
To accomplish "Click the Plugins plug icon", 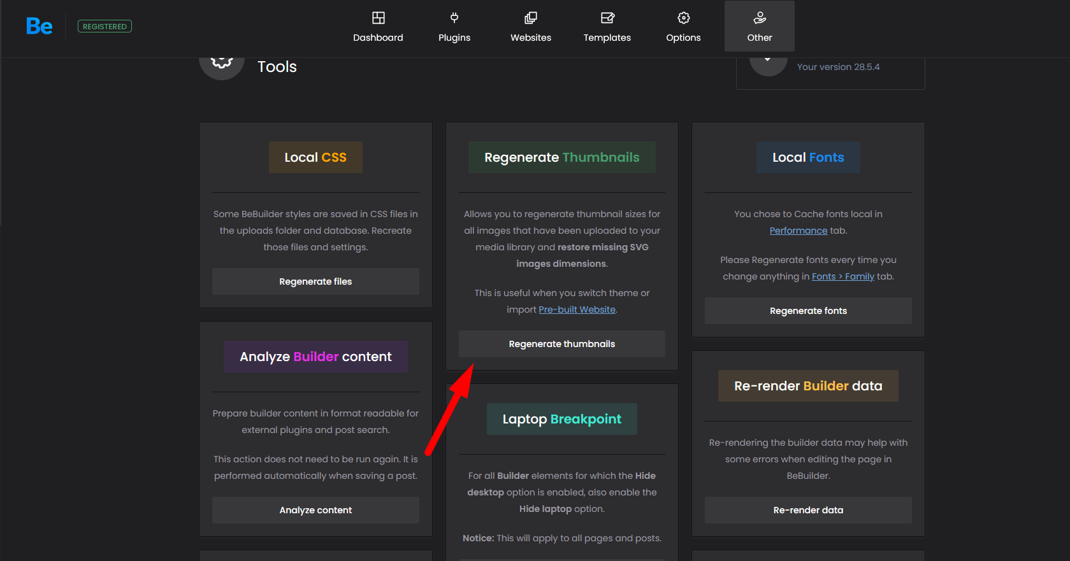I will click(454, 18).
